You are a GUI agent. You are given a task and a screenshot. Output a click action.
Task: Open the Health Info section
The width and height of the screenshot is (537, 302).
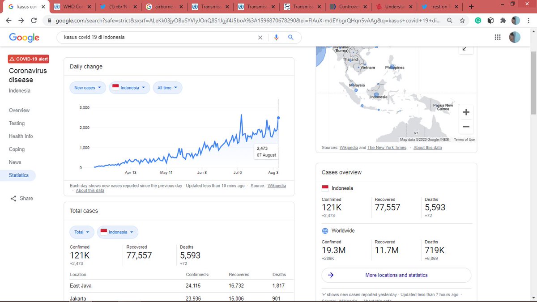click(x=21, y=136)
